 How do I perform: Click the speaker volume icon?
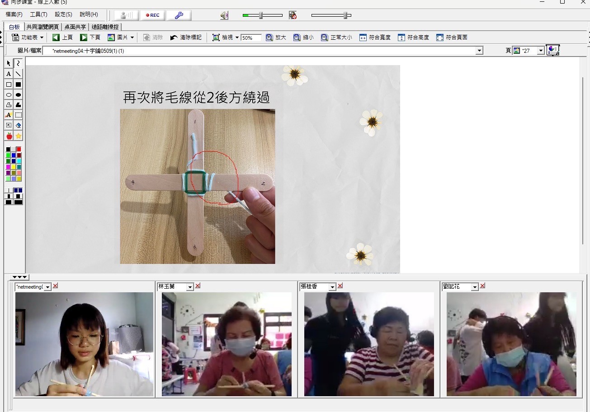224,15
